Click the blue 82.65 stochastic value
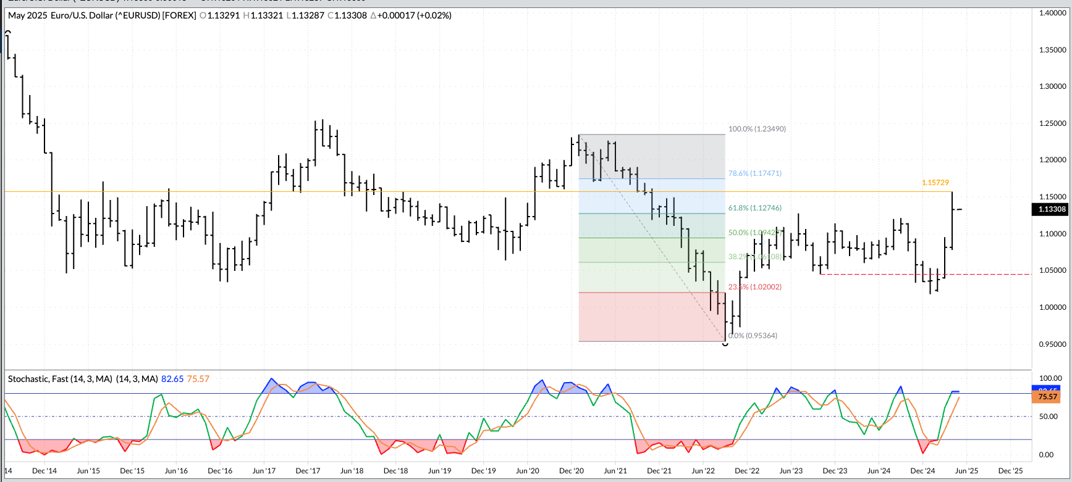The height and width of the screenshot is (482, 1072). [x=172, y=379]
